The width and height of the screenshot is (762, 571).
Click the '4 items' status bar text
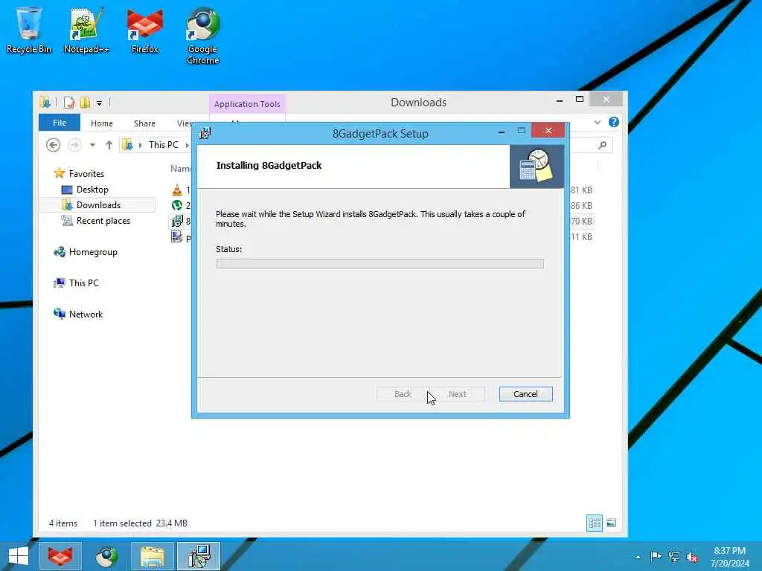63,523
